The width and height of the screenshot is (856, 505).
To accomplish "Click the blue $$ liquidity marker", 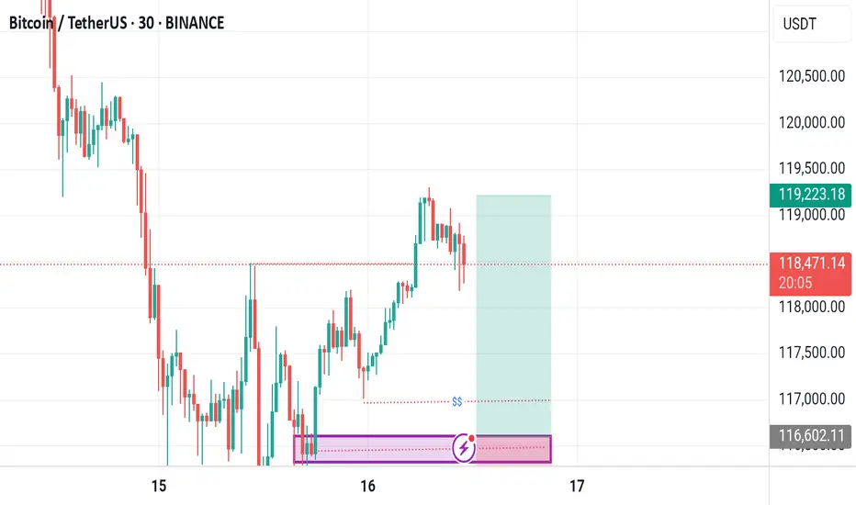I will tap(457, 402).
